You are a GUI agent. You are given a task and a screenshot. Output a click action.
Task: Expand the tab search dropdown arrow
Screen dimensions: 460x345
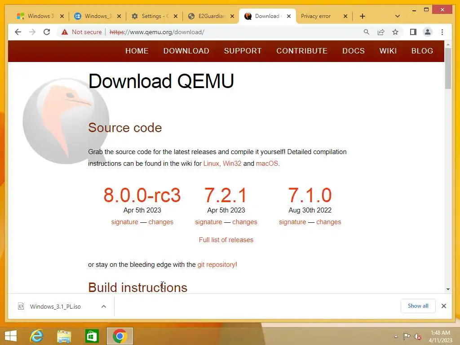[x=397, y=16]
